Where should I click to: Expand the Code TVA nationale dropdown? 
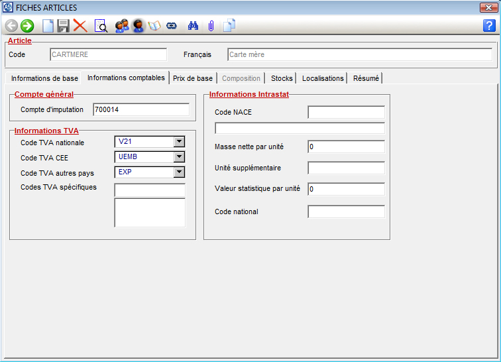178,141
